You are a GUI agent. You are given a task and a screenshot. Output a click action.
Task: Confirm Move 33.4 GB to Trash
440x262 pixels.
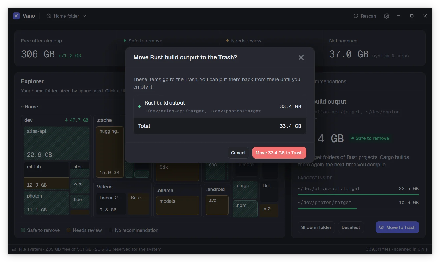[x=279, y=153]
